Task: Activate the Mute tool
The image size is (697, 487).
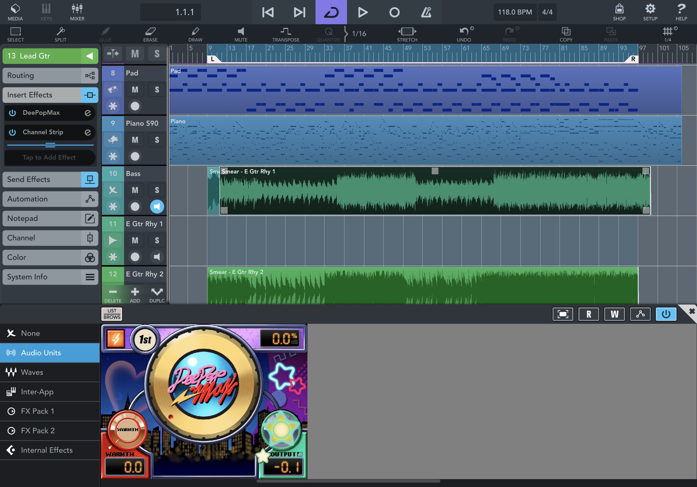Action: point(241,34)
